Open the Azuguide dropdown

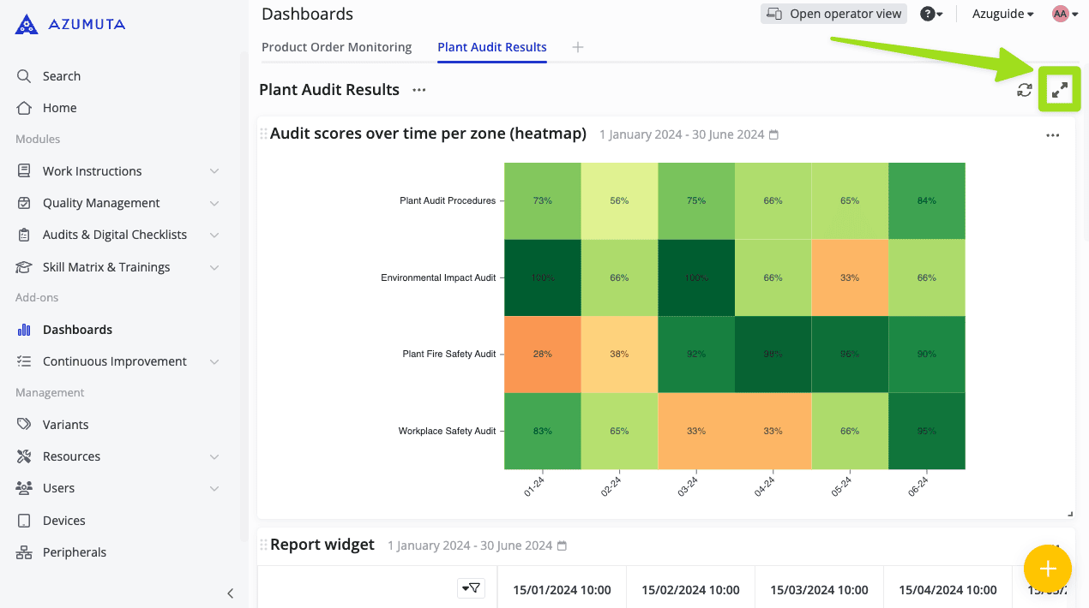(1002, 14)
